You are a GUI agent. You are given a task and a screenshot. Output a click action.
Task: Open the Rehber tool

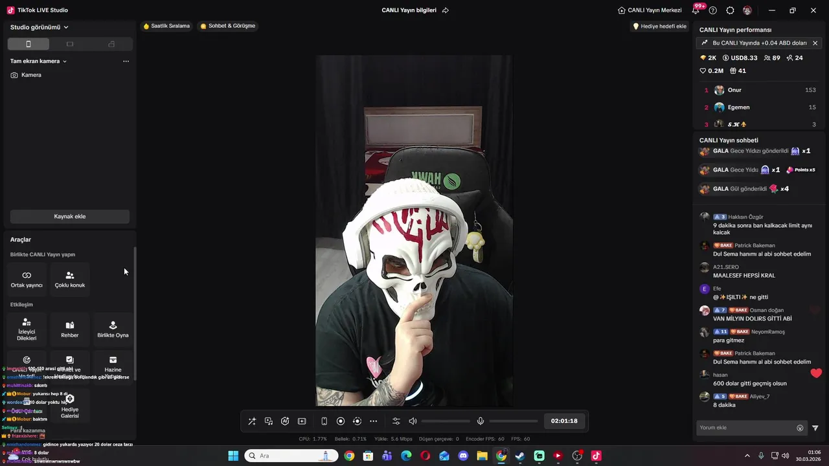(70, 329)
